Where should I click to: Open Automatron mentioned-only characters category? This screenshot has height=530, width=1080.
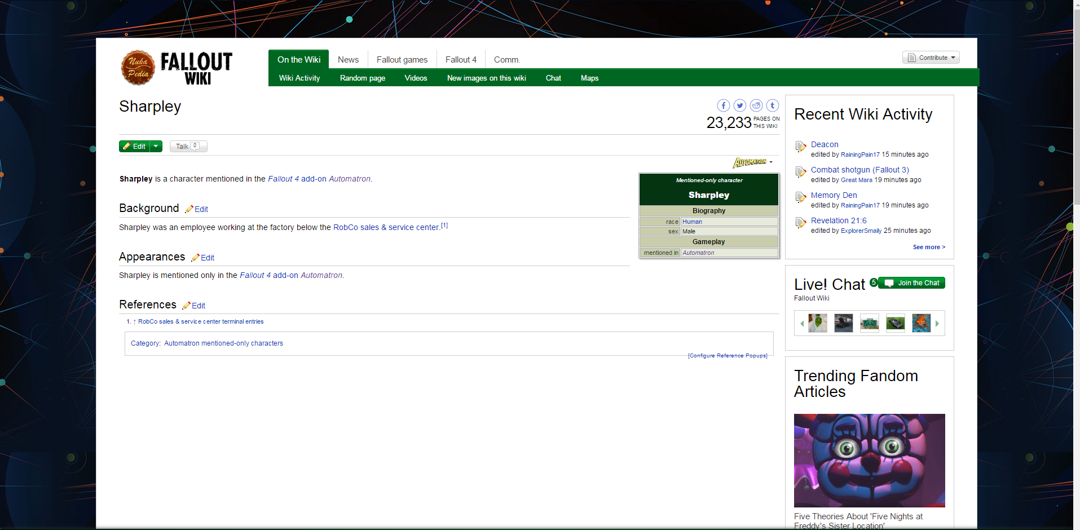223,343
